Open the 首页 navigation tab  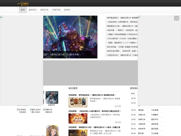(x=23, y=10)
